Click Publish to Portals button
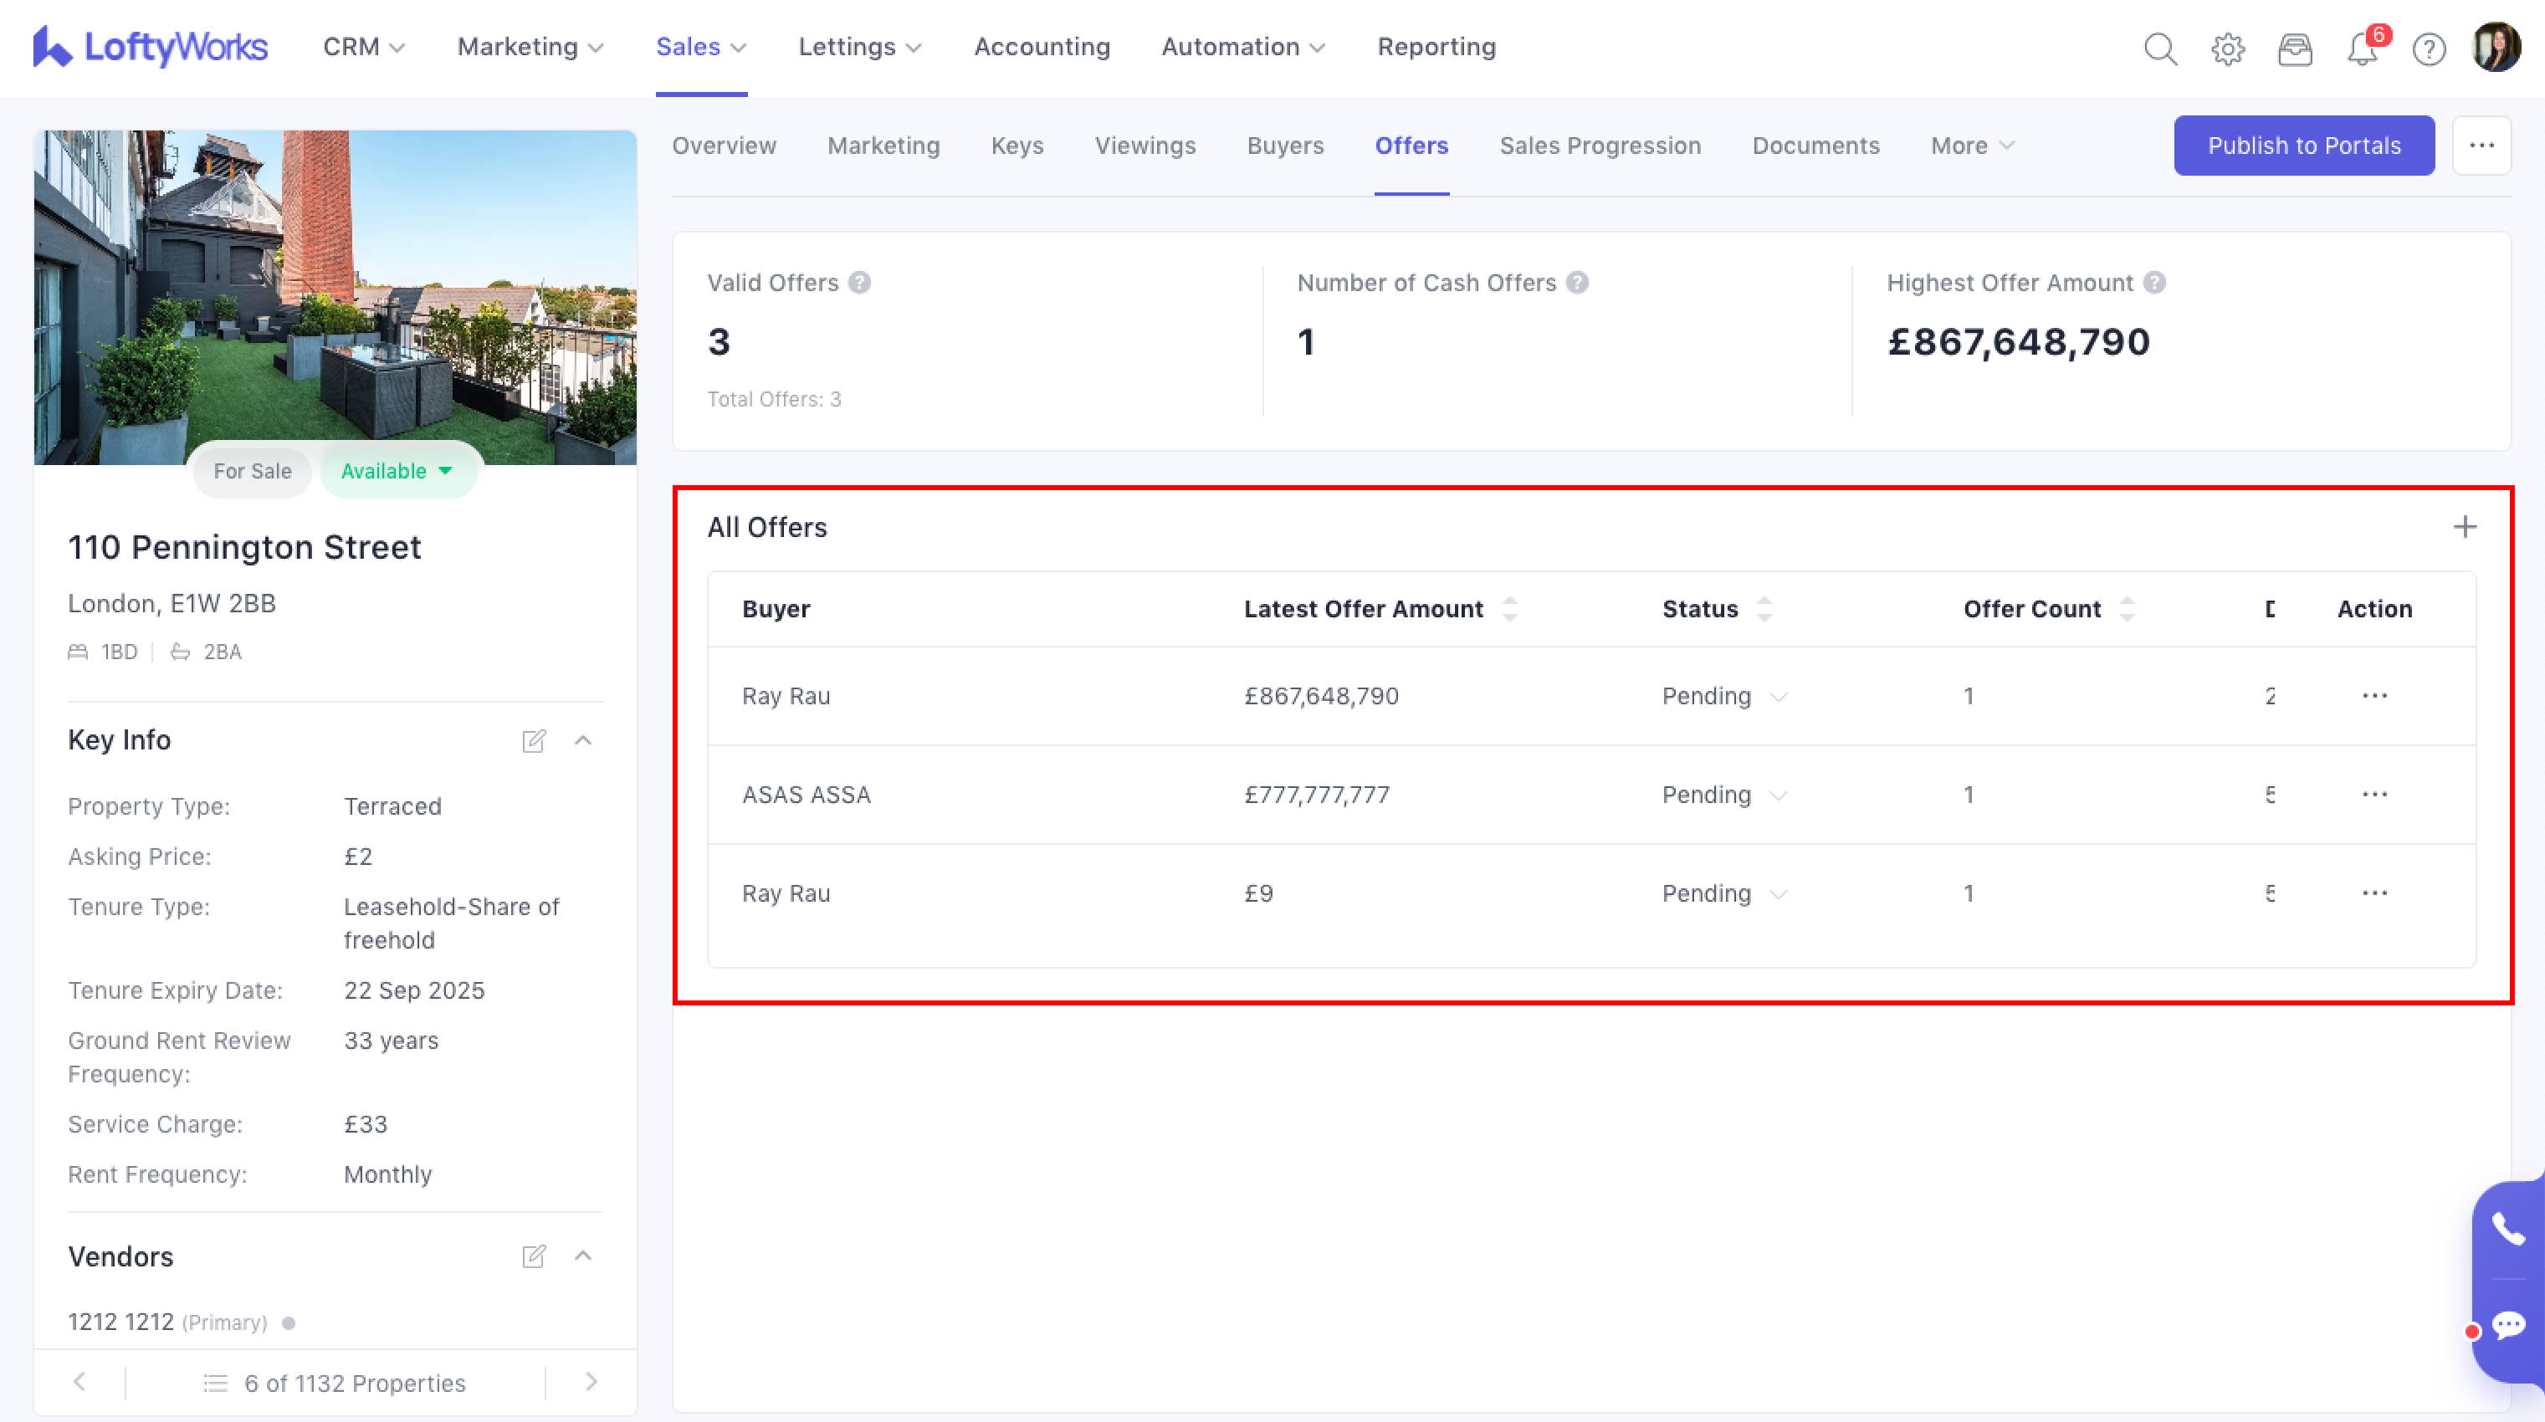The height and width of the screenshot is (1422, 2545). [2303, 146]
